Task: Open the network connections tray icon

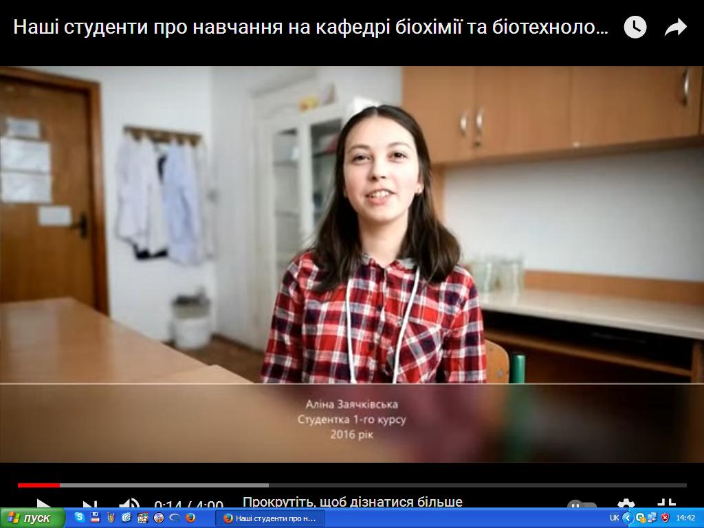Action: (x=652, y=518)
